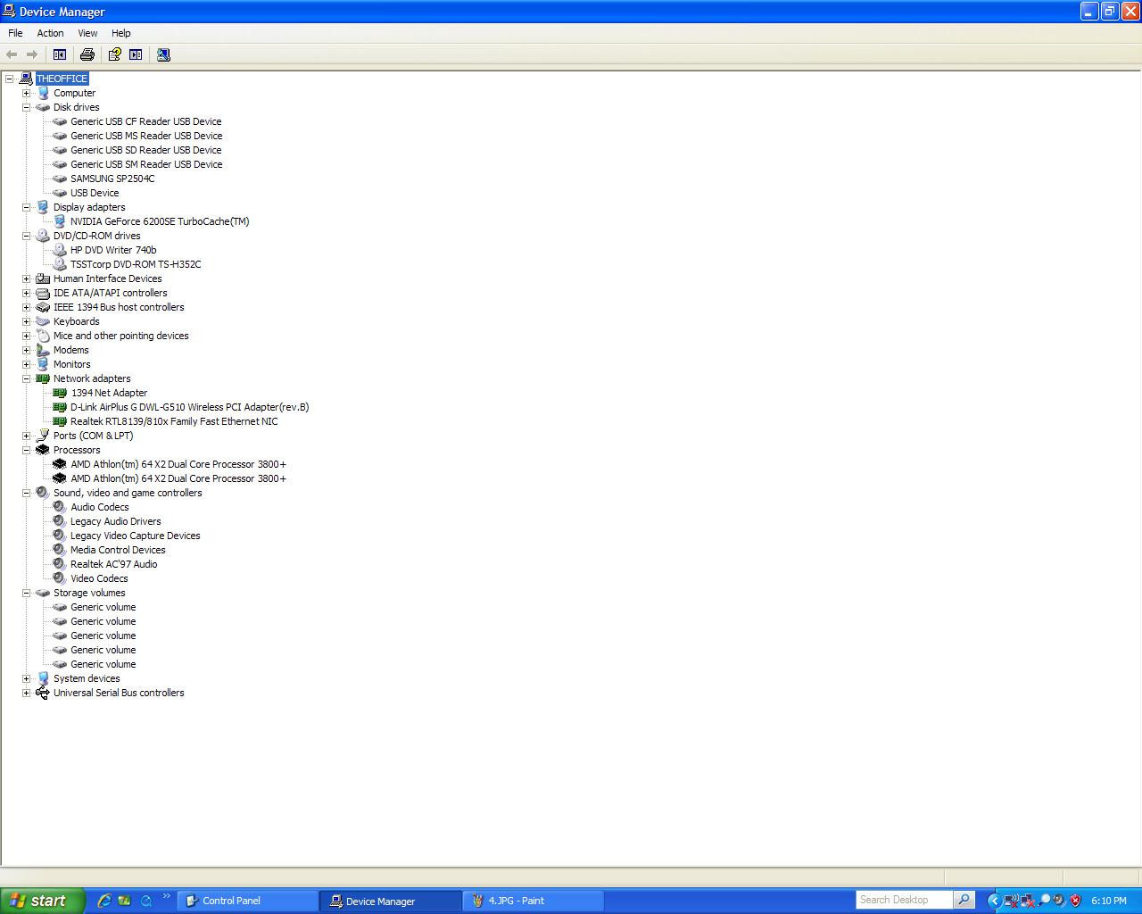Select the USB Device disk entry

click(x=95, y=193)
